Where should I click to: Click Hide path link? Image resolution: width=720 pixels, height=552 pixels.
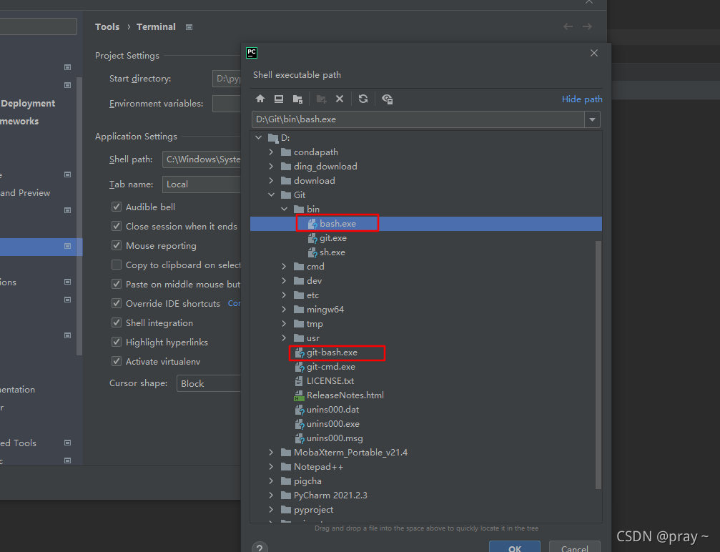[x=582, y=99]
